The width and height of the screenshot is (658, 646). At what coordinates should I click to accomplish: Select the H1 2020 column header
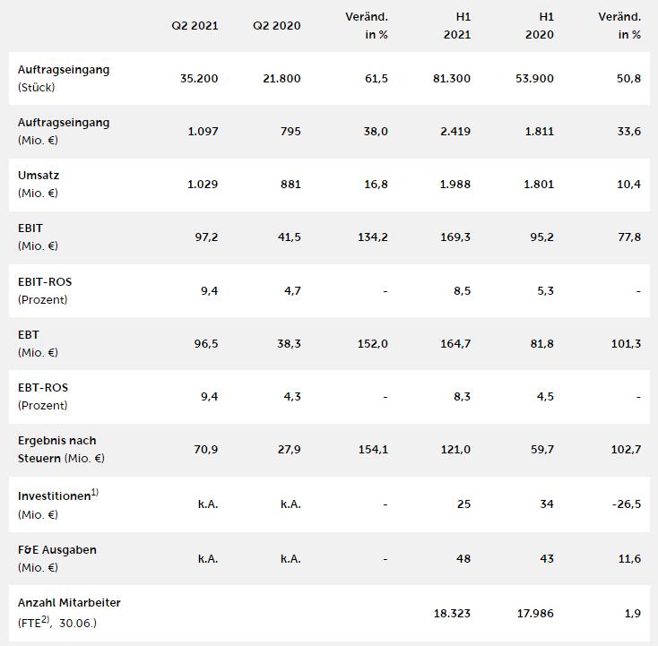coord(541,26)
